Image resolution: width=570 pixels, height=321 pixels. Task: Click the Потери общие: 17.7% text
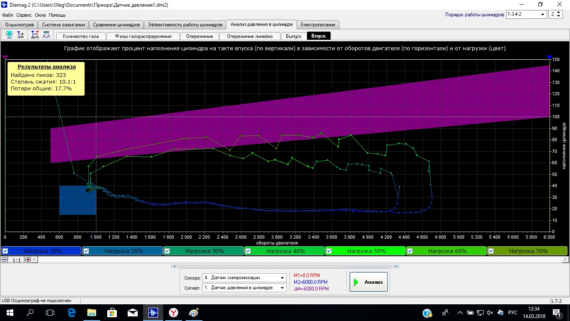click(x=41, y=89)
